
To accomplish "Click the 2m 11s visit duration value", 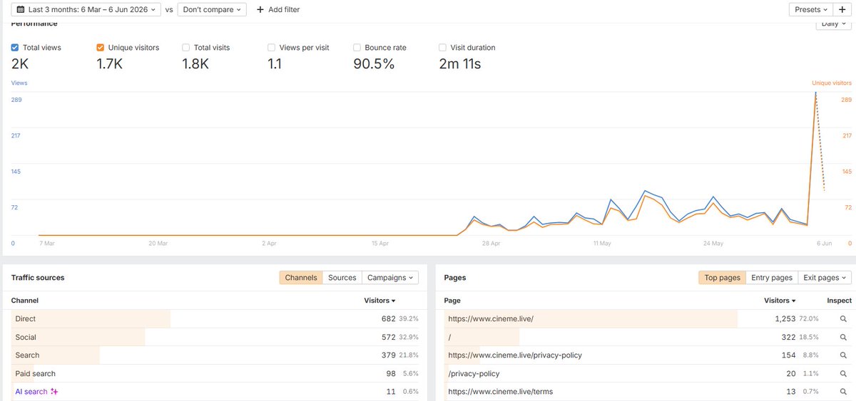I will [460, 64].
